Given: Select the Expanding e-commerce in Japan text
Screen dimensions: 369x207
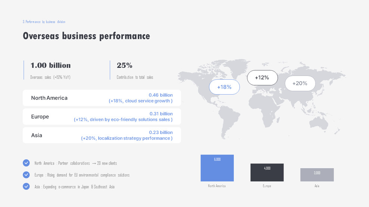Looking at the screenshot, I should pos(74,187).
